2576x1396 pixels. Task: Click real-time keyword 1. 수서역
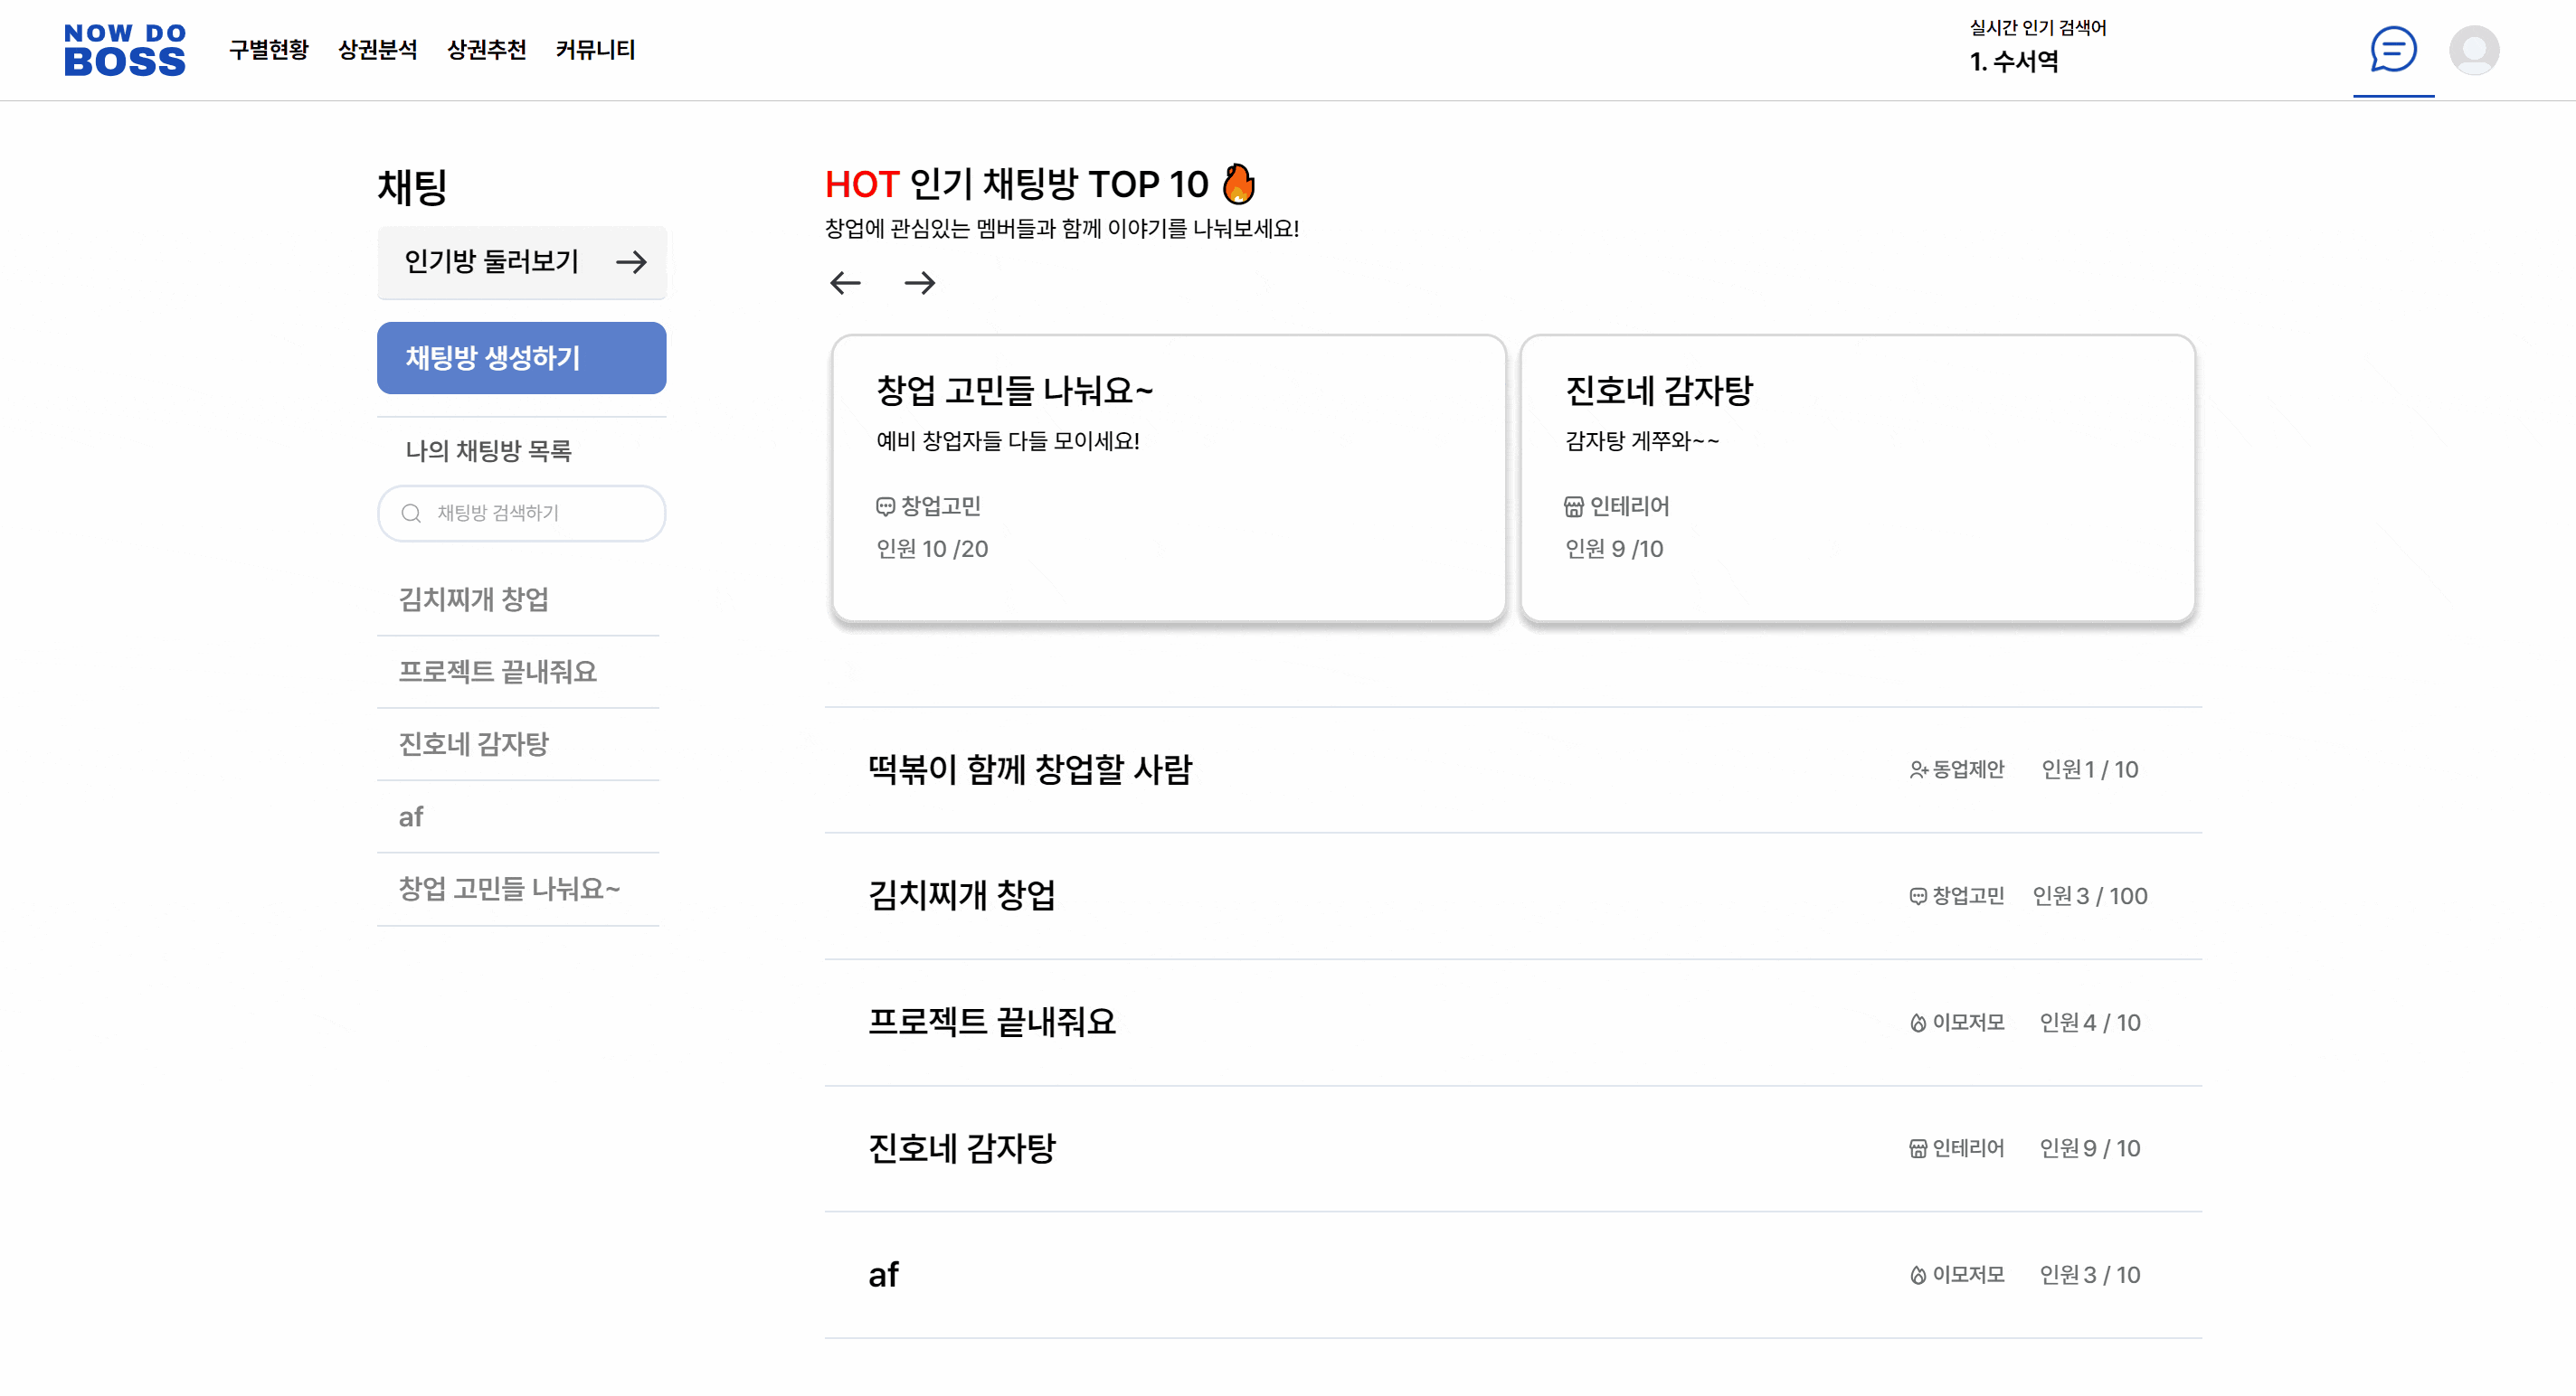coord(2014,62)
